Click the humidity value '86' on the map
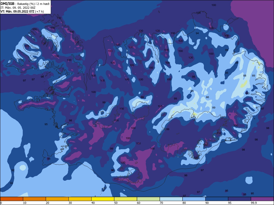The image size is (274, 205). [x=207, y=97]
